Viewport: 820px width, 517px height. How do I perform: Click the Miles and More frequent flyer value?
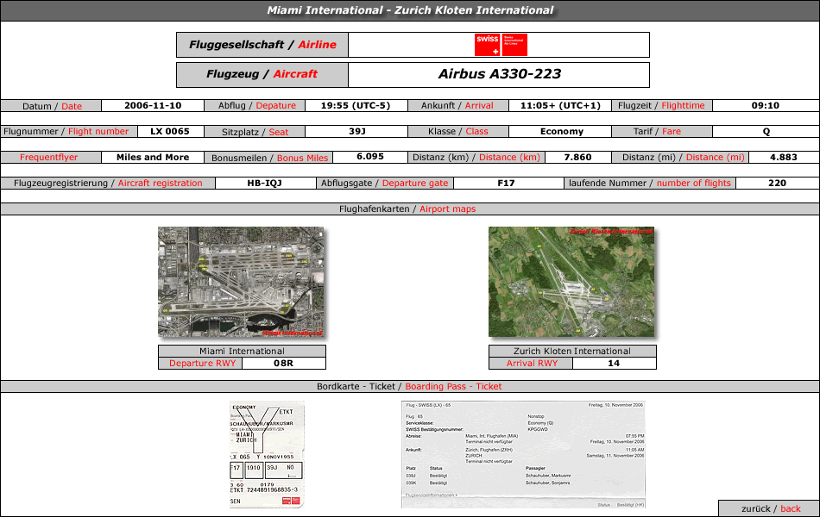153,157
